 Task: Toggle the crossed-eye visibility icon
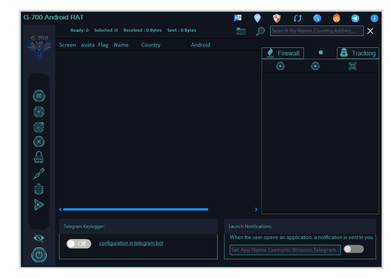point(39,237)
